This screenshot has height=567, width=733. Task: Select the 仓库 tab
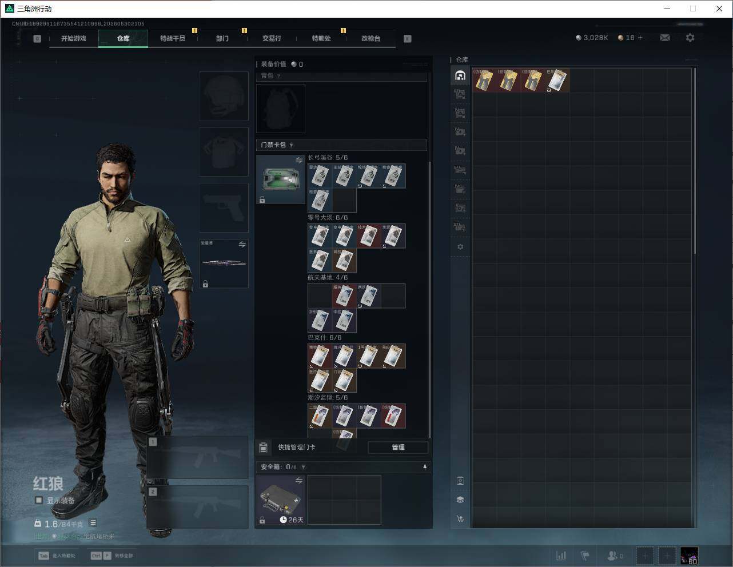tap(123, 38)
